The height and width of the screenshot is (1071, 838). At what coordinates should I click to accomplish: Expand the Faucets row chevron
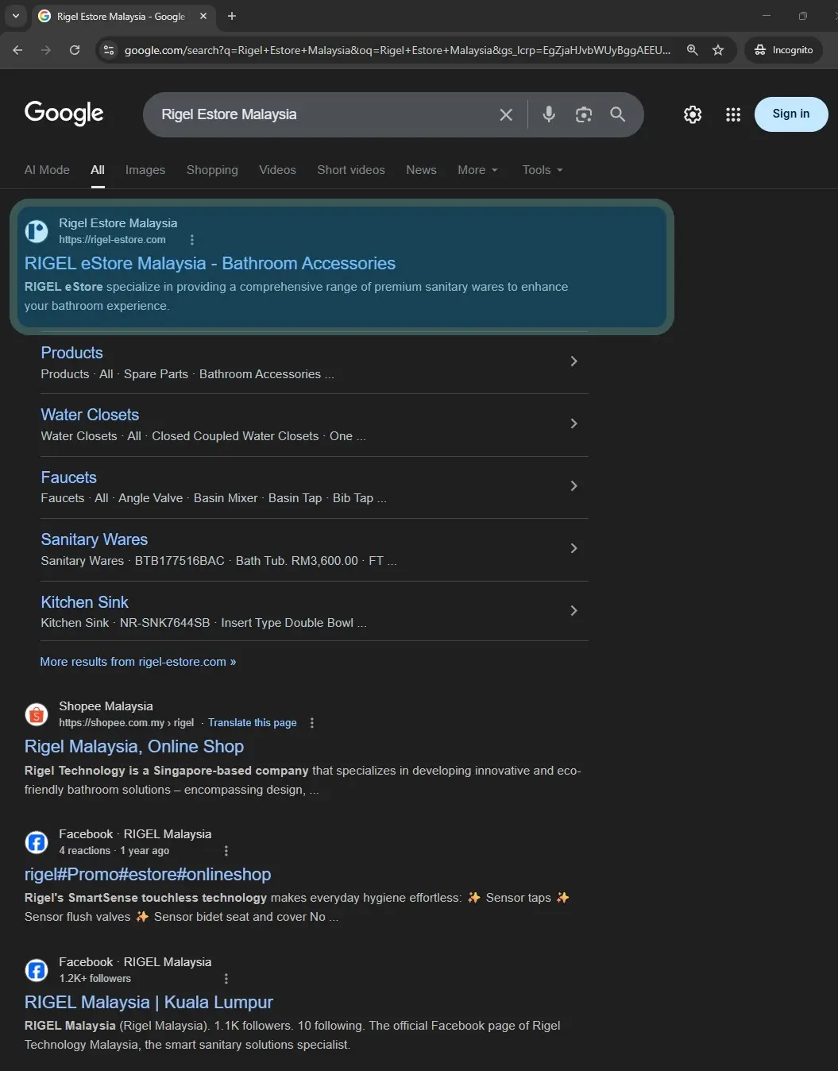tap(573, 485)
